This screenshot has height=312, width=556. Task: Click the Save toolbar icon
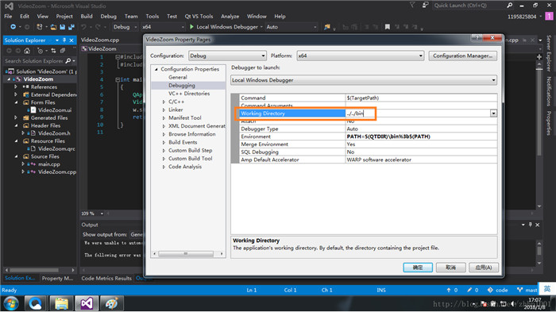click(x=63, y=27)
